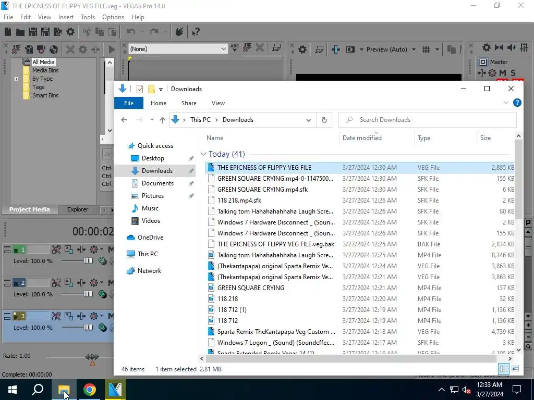Open the Share tab in File Explorer
The image size is (534, 400).
click(189, 103)
